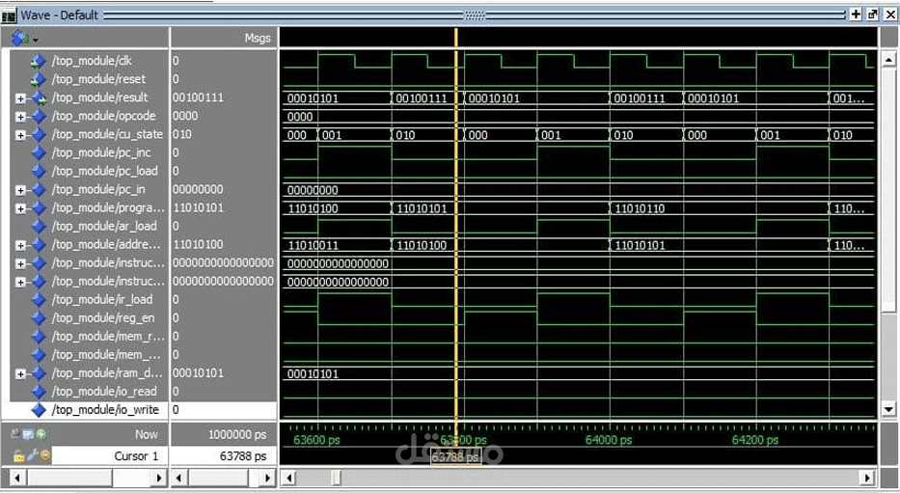This screenshot has height=493, width=900.
Task: Click the clk signal icon
Action: [x=39, y=61]
